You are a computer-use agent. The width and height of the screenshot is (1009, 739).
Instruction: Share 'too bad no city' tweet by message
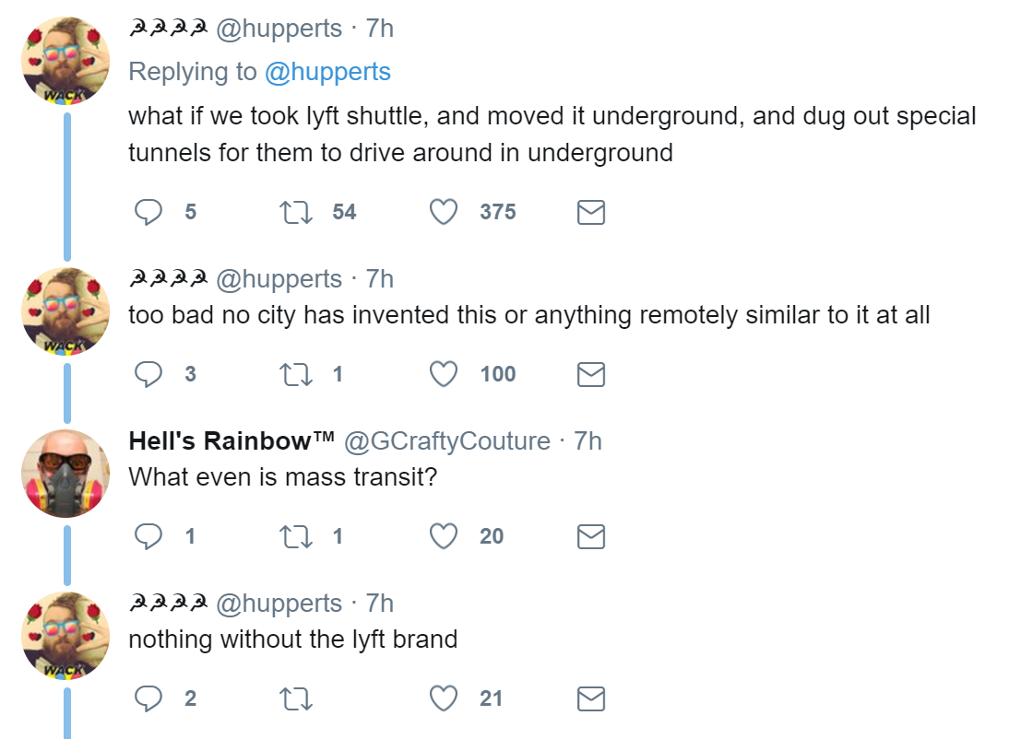click(590, 374)
